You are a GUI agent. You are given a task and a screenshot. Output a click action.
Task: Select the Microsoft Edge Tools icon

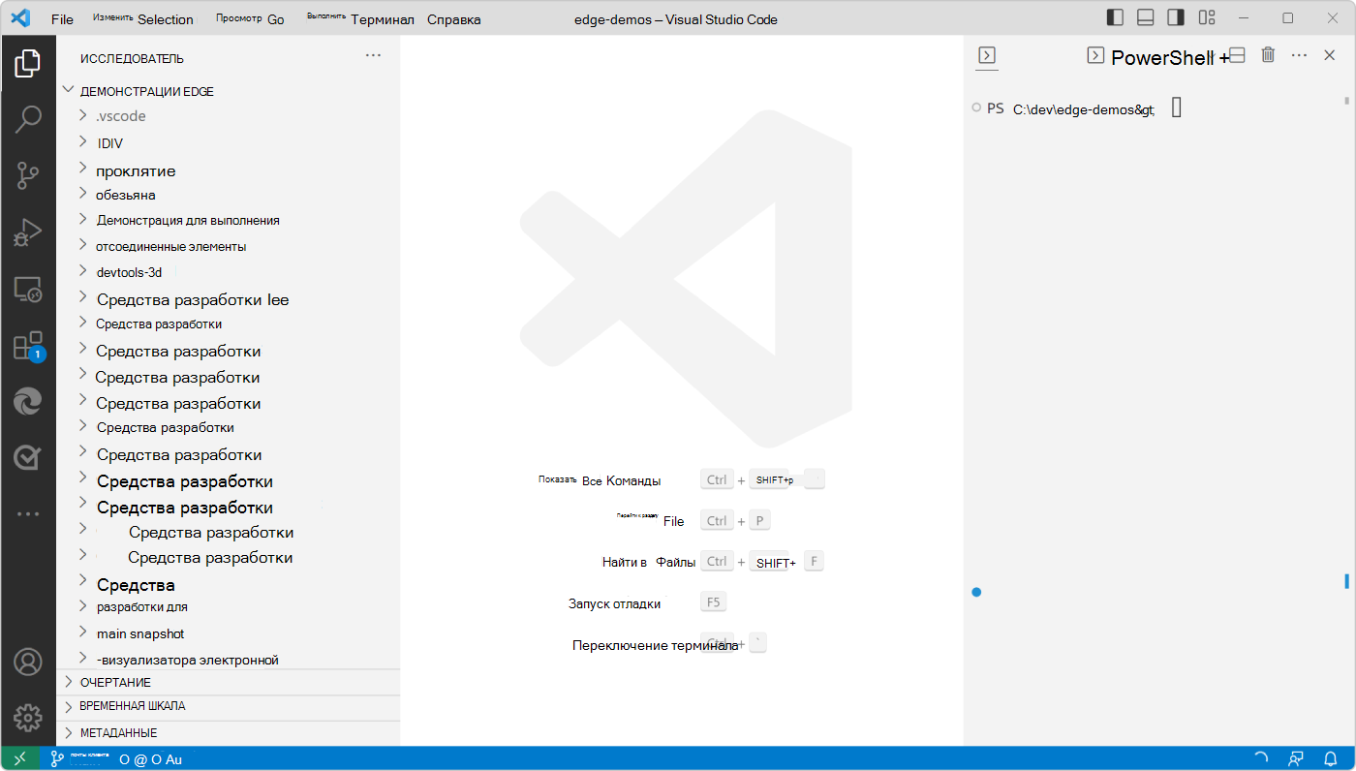(x=27, y=401)
